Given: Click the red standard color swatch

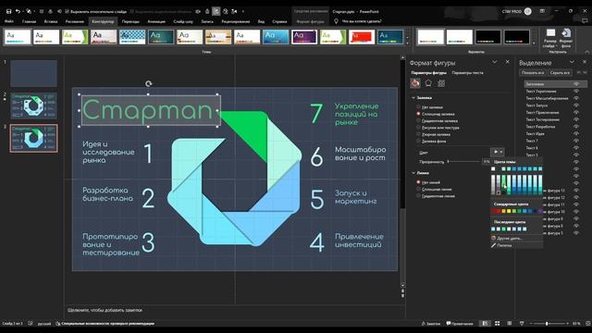Looking at the screenshot, I should (x=499, y=211).
